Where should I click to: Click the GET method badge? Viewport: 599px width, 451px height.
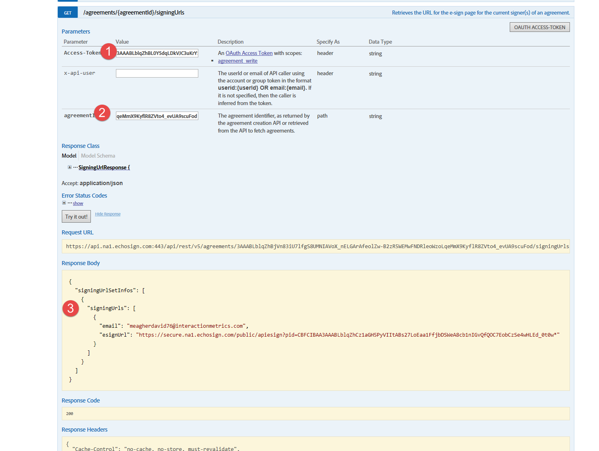coord(67,12)
